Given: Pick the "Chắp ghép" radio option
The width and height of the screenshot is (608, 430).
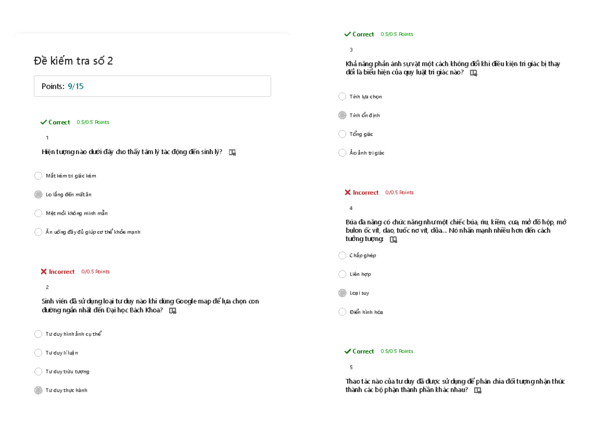Looking at the screenshot, I should point(343,256).
